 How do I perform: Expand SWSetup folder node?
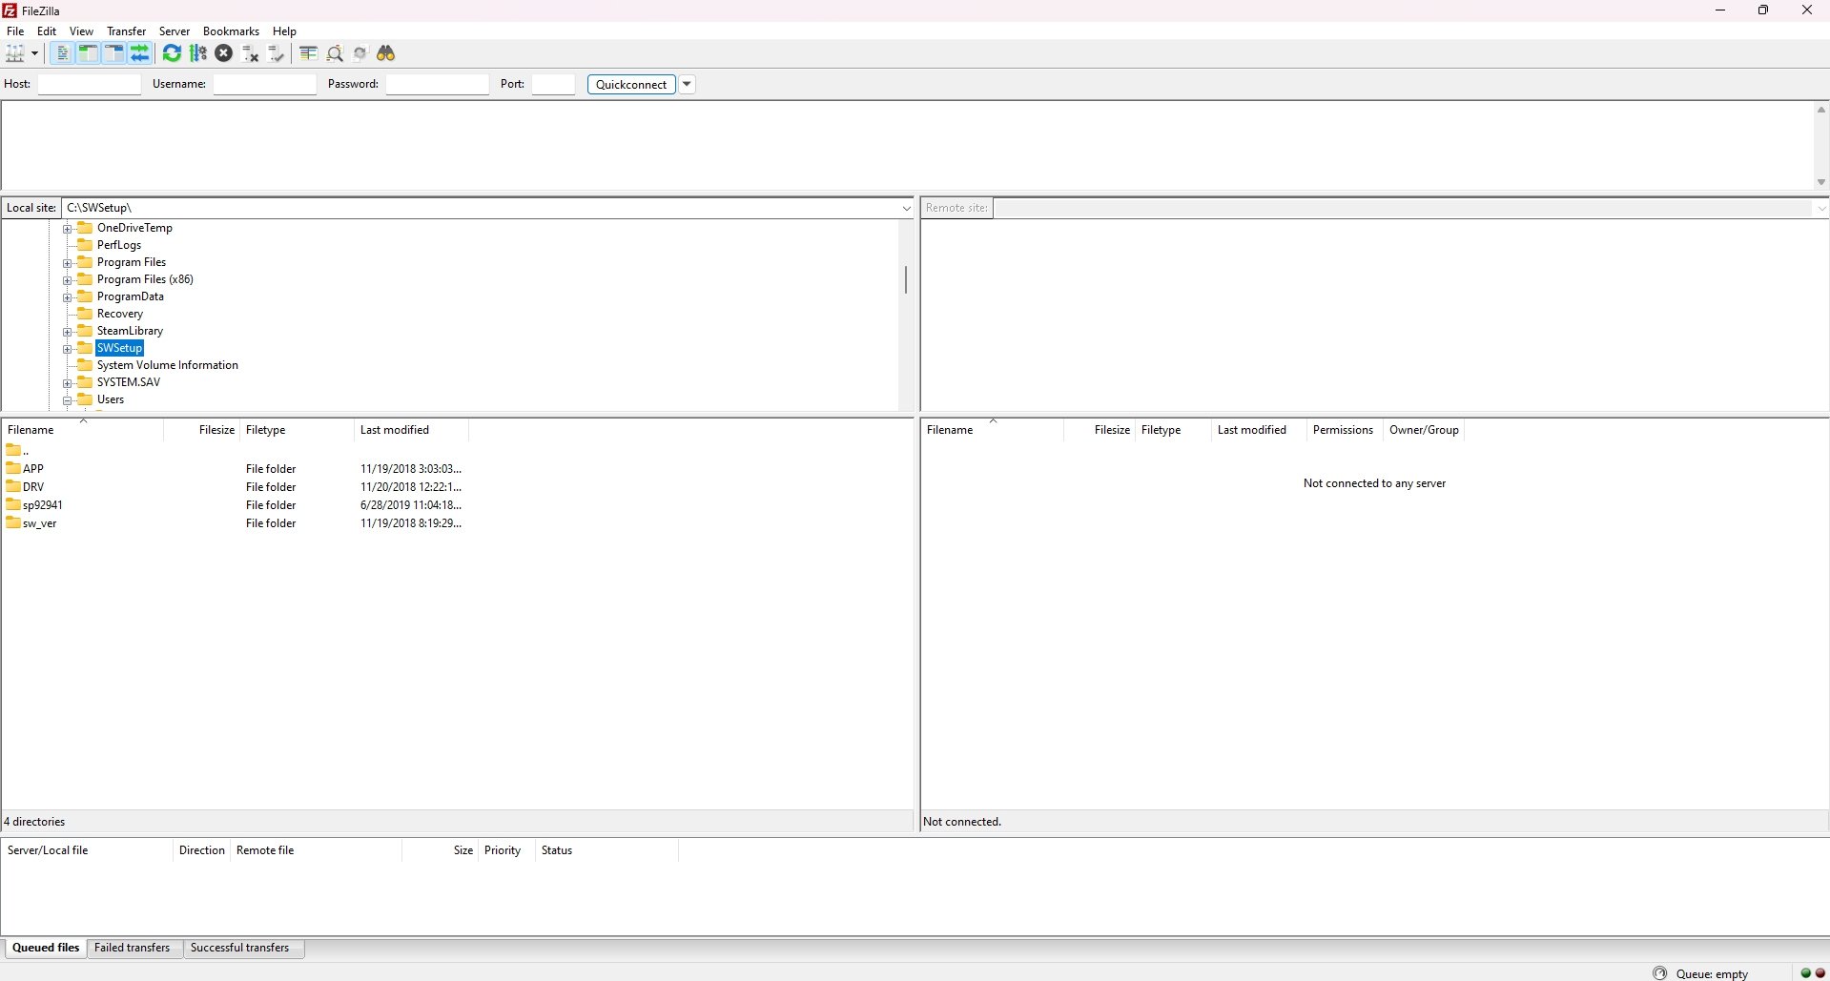[68, 349]
